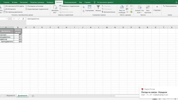The height and width of the screenshot is (100, 178).
Task: Switch to the 'Вид' ribbon tab
Action: pyautogui.click(x=80, y=2)
